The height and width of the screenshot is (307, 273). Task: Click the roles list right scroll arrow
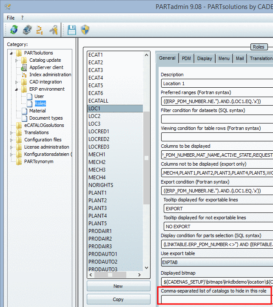pos(139,275)
